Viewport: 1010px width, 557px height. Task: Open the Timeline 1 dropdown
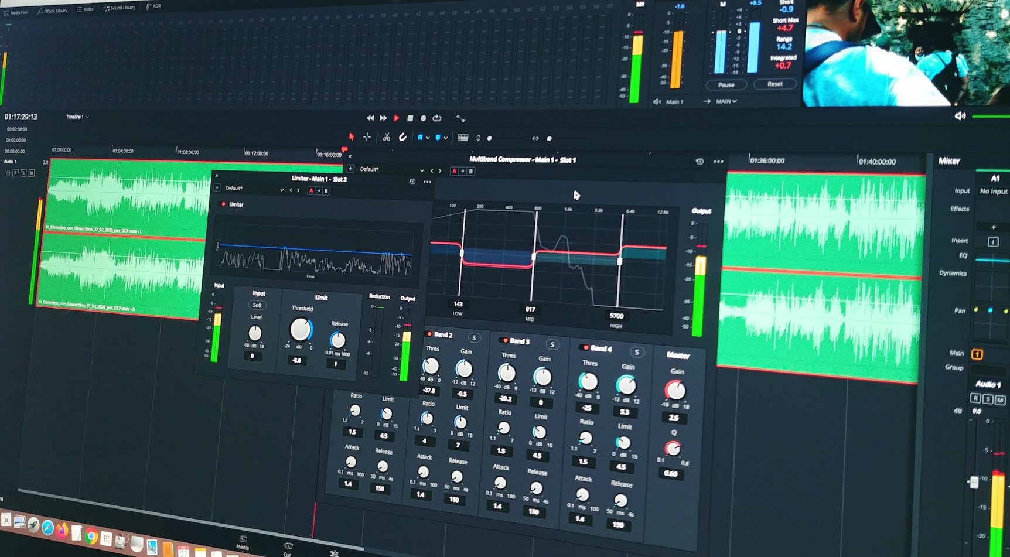click(77, 117)
